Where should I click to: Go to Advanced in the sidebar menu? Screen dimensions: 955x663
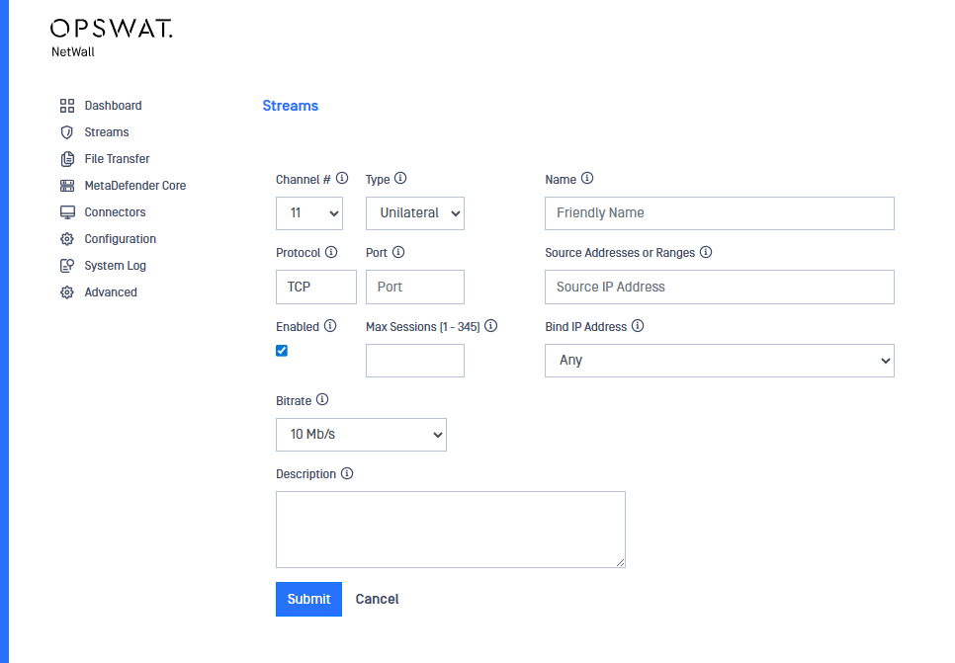111,292
